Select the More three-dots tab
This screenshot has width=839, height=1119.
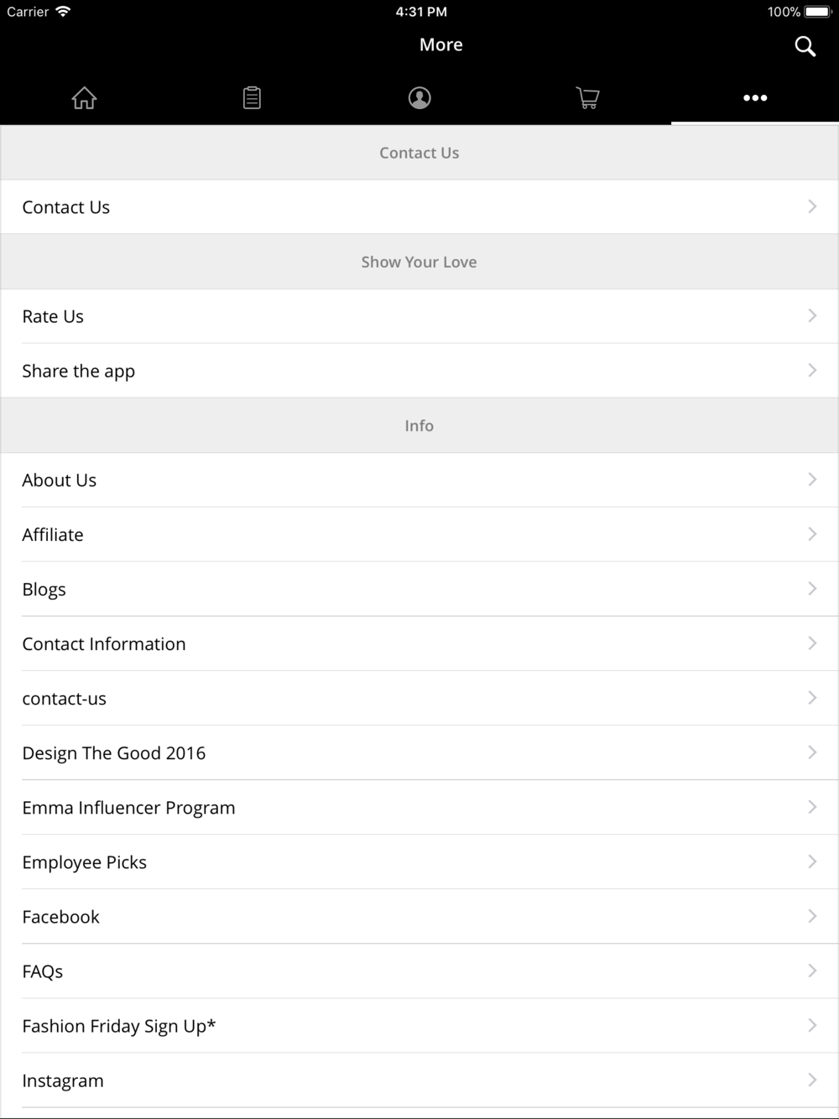click(x=755, y=98)
